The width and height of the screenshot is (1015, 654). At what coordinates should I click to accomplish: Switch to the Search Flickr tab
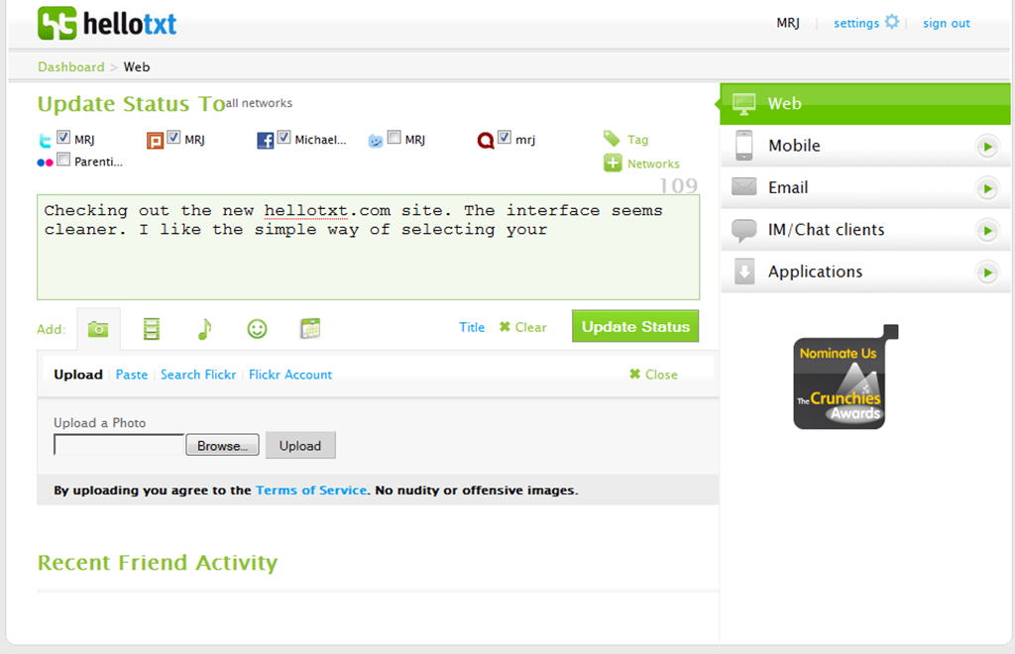tap(198, 375)
